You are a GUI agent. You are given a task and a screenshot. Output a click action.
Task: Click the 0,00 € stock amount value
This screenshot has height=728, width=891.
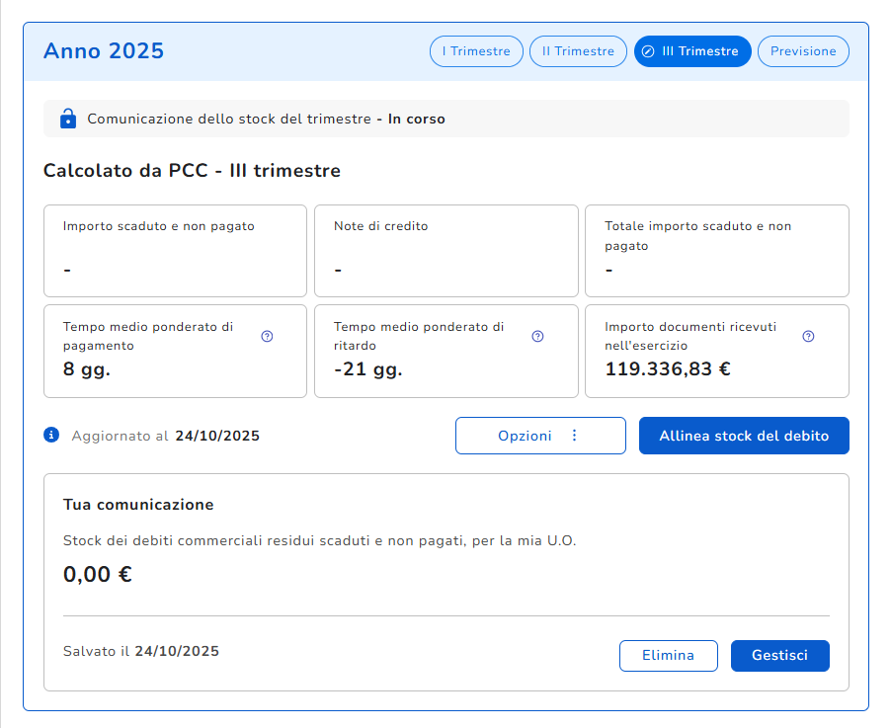(98, 574)
